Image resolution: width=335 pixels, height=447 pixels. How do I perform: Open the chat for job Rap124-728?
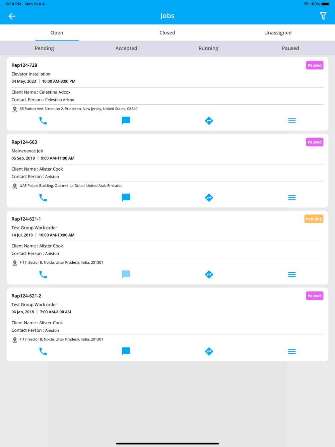pyautogui.click(x=126, y=121)
